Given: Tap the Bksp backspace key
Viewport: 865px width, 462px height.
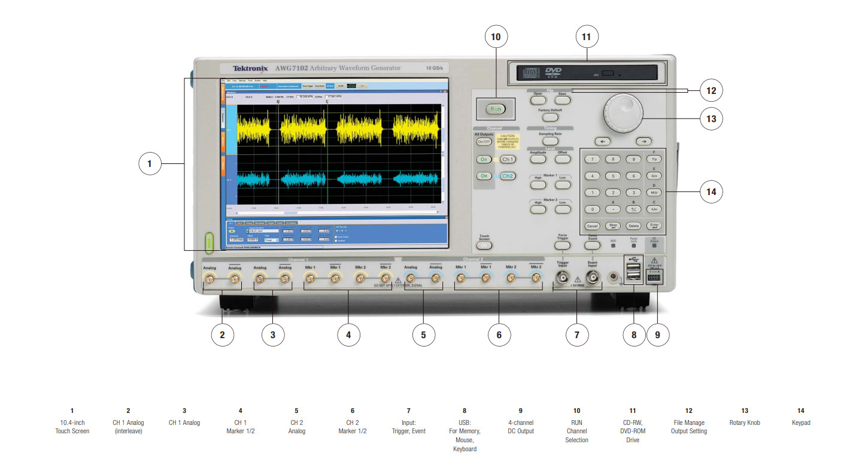Looking at the screenshot, I should coord(613,226).
